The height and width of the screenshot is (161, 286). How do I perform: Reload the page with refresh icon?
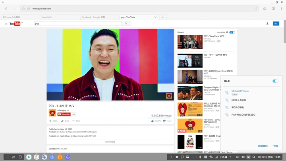[x=256, y=9]
